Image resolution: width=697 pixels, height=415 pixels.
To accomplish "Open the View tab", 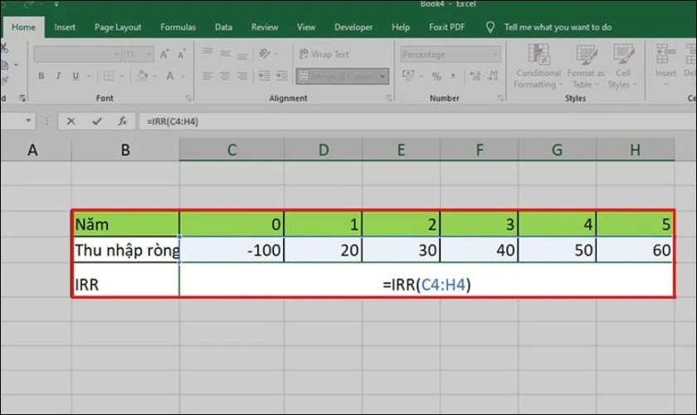I will pos(306,27).
